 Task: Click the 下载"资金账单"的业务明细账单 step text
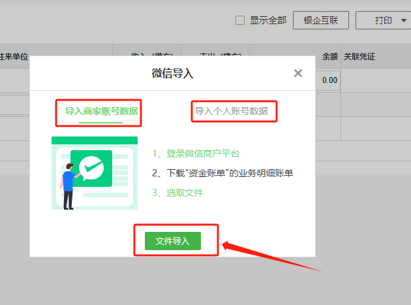pos(222,173)
